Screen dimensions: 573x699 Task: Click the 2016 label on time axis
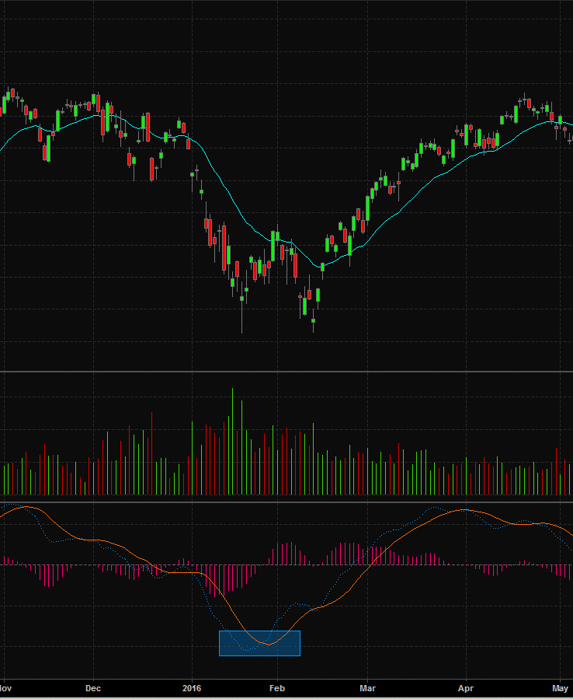[192, 688]
